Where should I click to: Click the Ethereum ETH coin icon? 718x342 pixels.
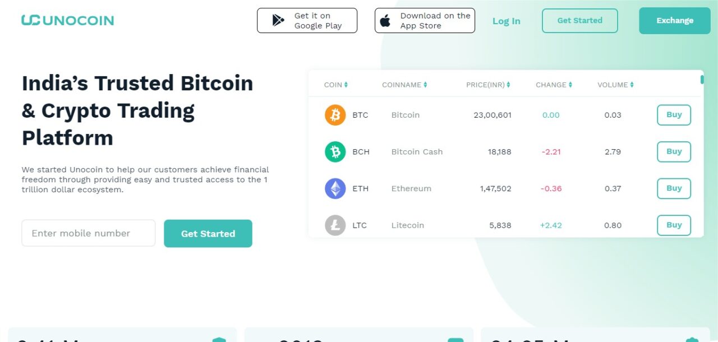tap(335, 188)
